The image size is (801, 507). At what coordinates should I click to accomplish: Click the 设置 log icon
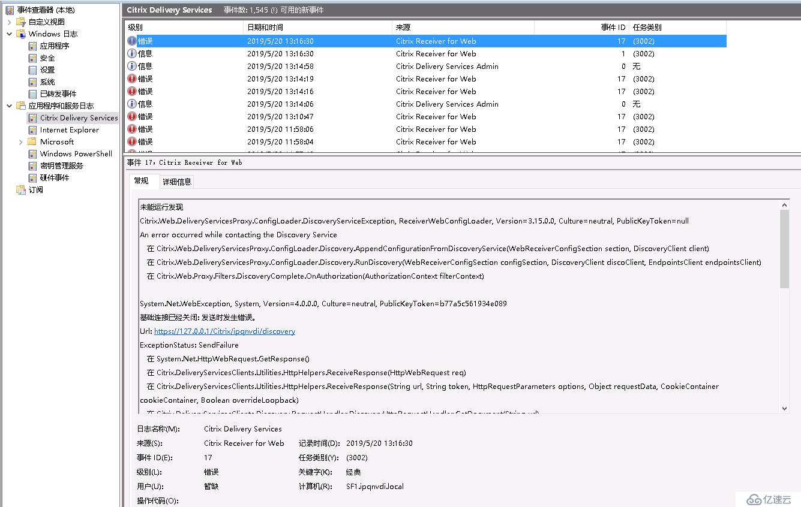pos(32,70)
